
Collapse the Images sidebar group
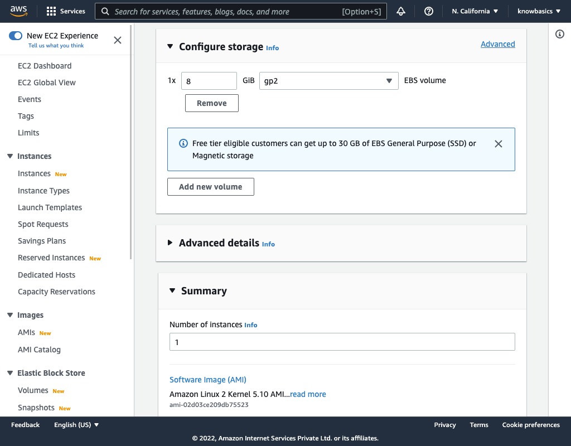10,315
